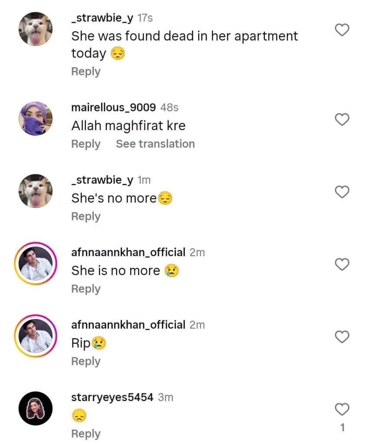Screen dimensions: 371x444
Task: Open the cat avatar on the 1m comment
Action: pyautogui.click(x=36, y=191)
